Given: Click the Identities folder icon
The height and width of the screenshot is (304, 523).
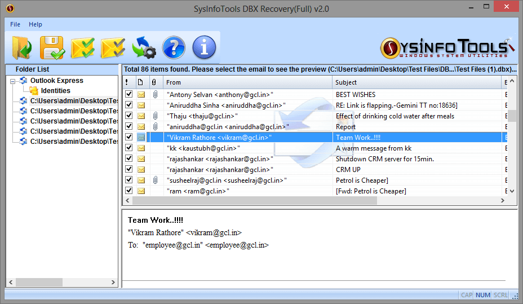Looking at the screenshot, I should pos(34,90).
